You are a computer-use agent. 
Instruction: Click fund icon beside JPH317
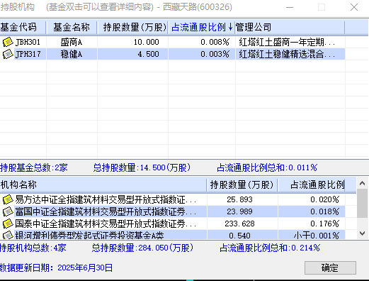(8, 54)
